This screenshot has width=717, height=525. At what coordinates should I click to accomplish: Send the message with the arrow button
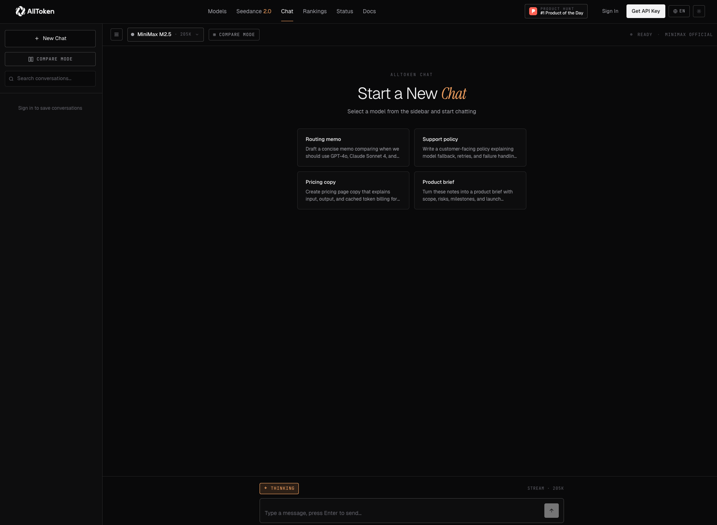click(x=552, y=511)
